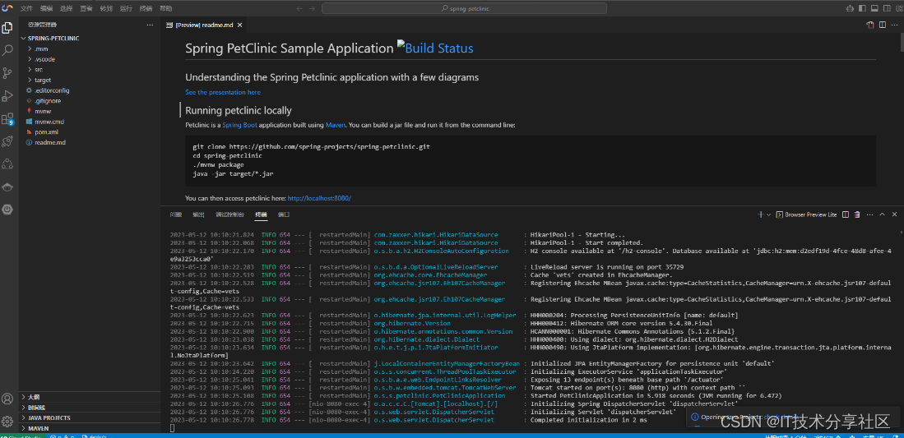Viewport: 904px width, 438px height.
Task: Split the readme preview editor to the right
Action: coord(882,25)
